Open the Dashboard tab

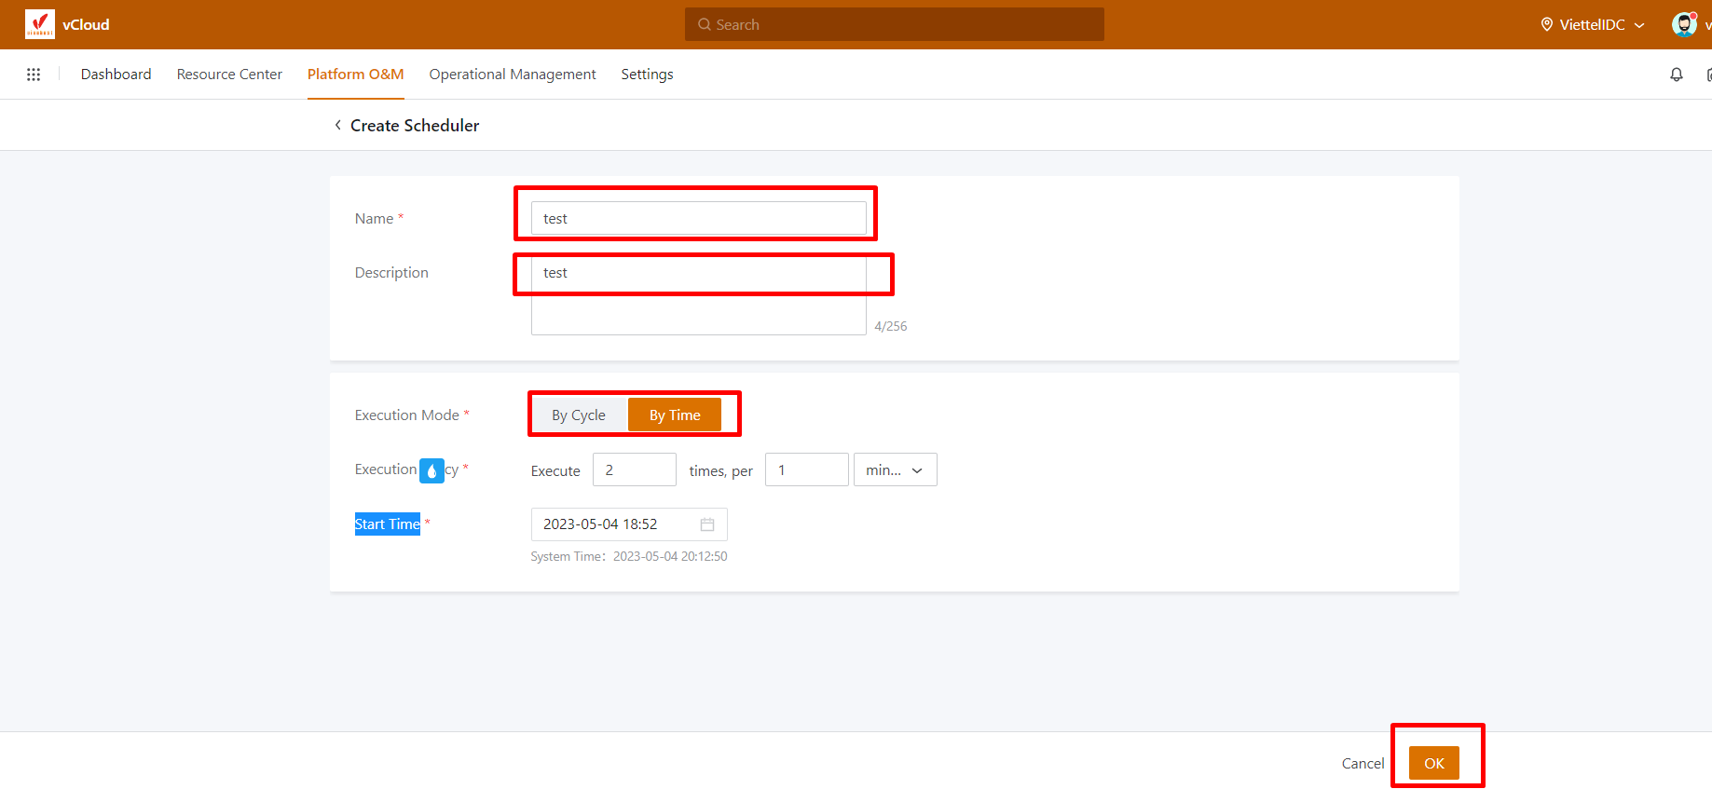click(116, 75)
